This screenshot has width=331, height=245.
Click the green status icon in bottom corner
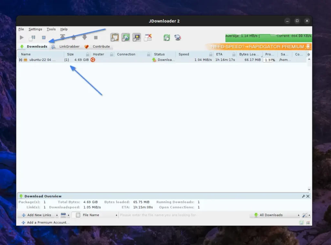point(302,222)
